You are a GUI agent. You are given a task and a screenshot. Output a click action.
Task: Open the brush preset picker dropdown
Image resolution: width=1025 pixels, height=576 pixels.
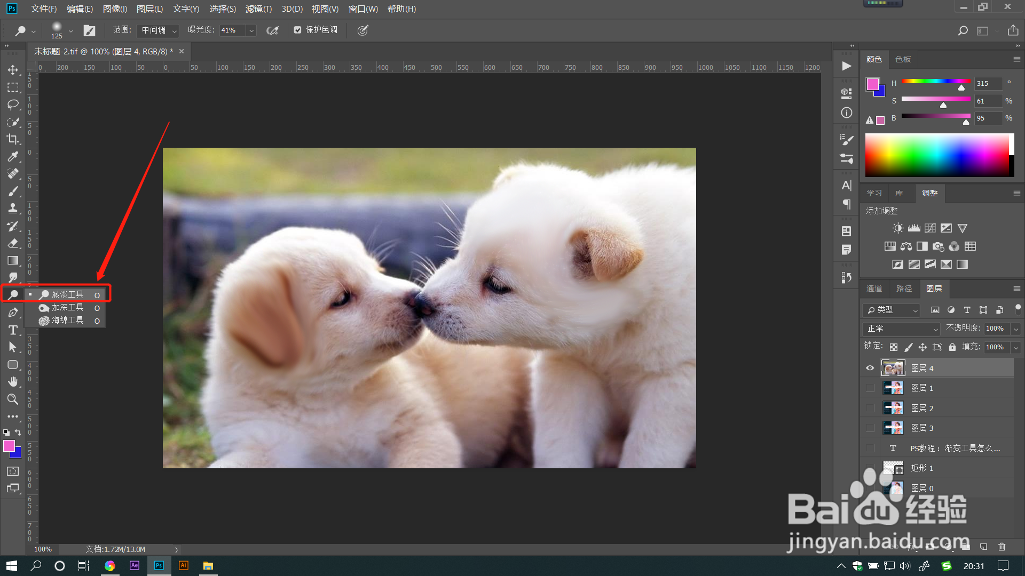tap(70, 30)
